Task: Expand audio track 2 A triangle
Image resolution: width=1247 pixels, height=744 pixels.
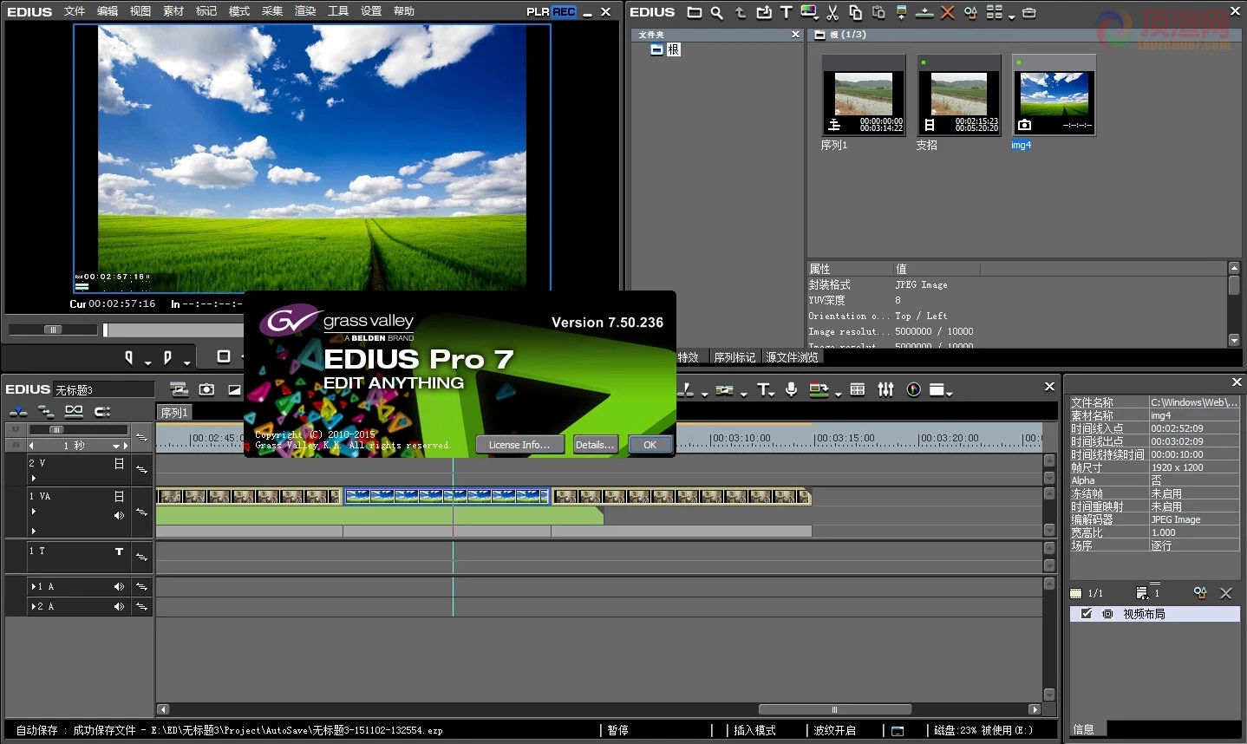Action: coord(33,606)
